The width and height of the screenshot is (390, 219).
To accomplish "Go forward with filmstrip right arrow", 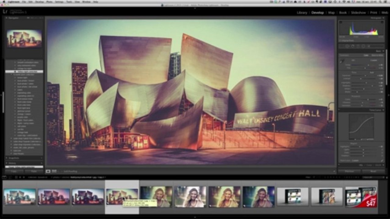I will click(24, 177).
